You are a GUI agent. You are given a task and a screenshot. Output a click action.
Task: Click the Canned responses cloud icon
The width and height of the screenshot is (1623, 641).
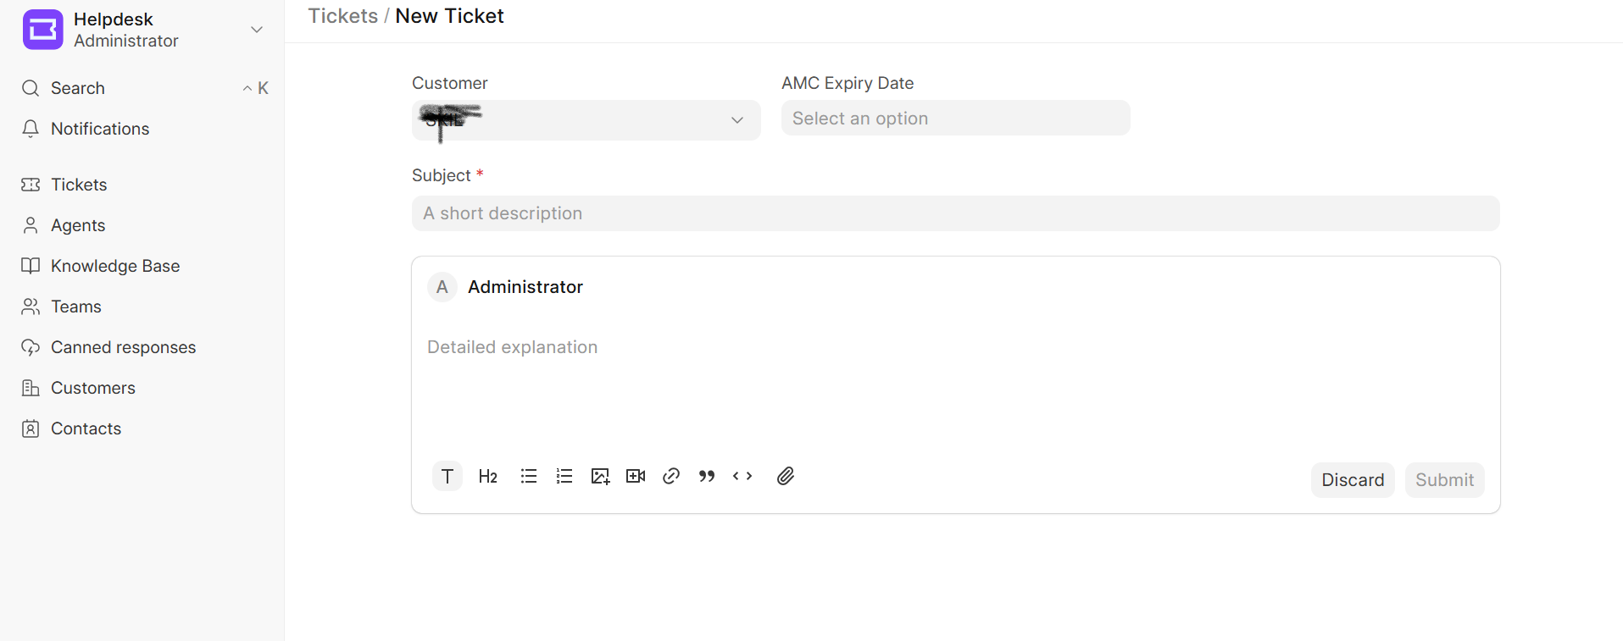[x=31, y=347]
